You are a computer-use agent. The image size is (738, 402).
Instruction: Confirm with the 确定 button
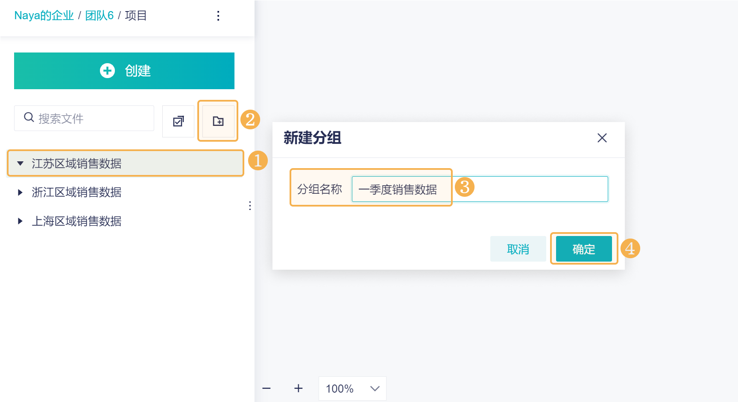(x=583, y=249)
